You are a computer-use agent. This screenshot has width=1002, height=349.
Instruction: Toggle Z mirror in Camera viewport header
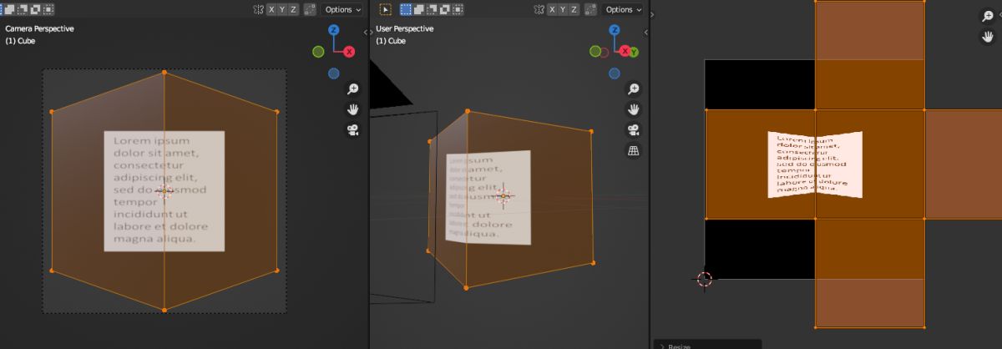pyautogui.click(x=293, y=10)
